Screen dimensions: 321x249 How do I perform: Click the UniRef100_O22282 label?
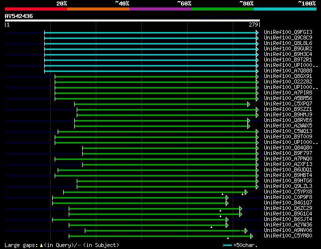(288, 82)
